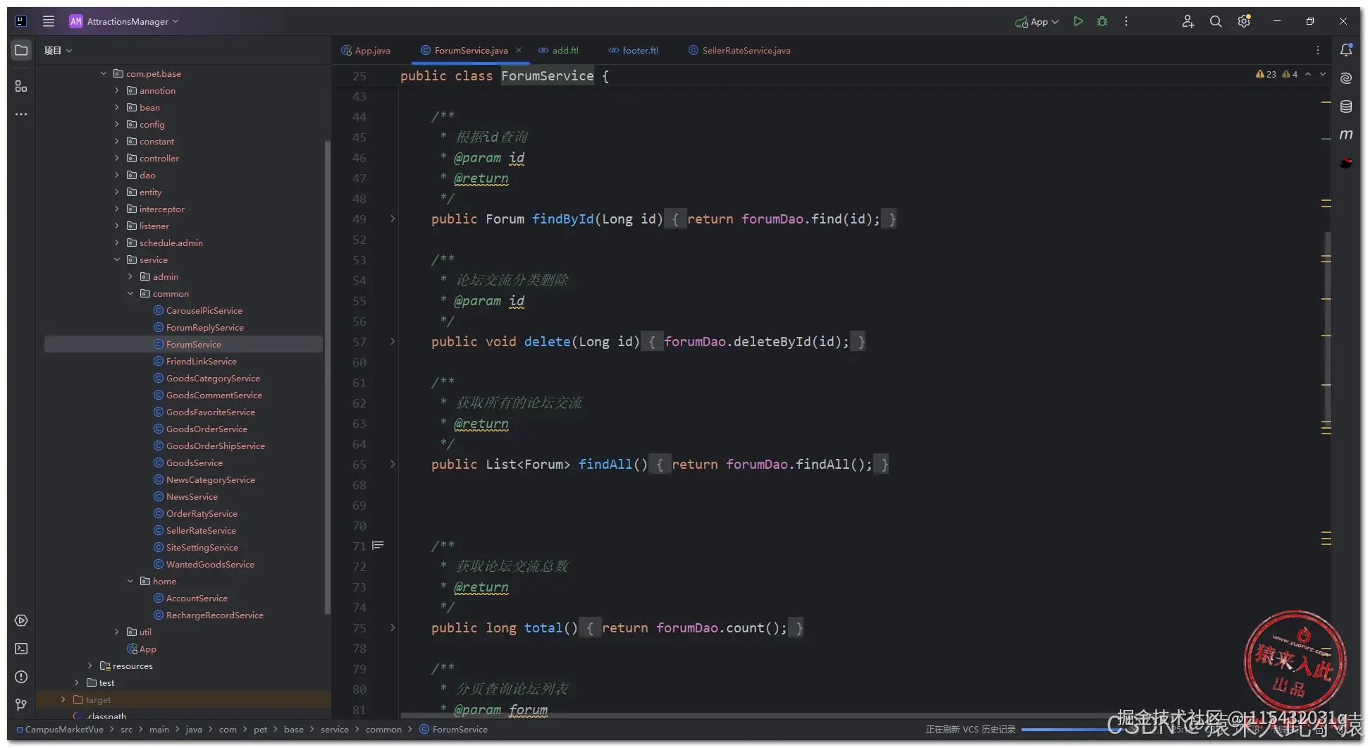Open the 项目 view selector dropdown
This screenshot has height=748, width=1368.
coord(58,50)
